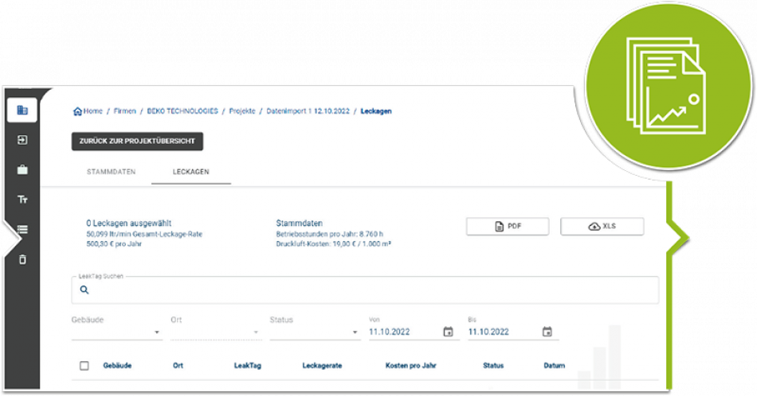Image resolution: width=757 pixels, height=396 pixels.
Task: Click the trash bin sidebar icon
Action: (x=22, y=260)
